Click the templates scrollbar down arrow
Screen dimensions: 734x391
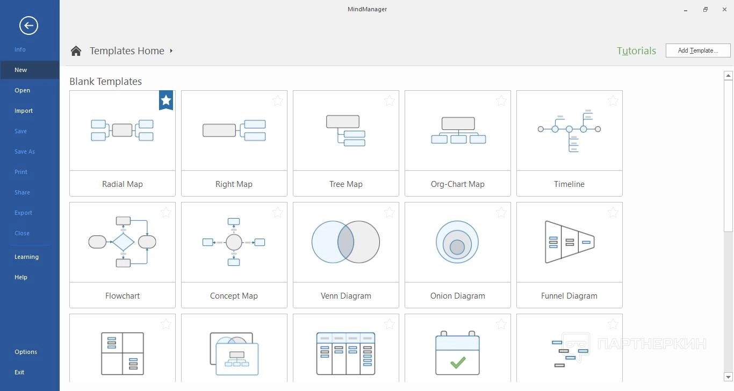728,377
